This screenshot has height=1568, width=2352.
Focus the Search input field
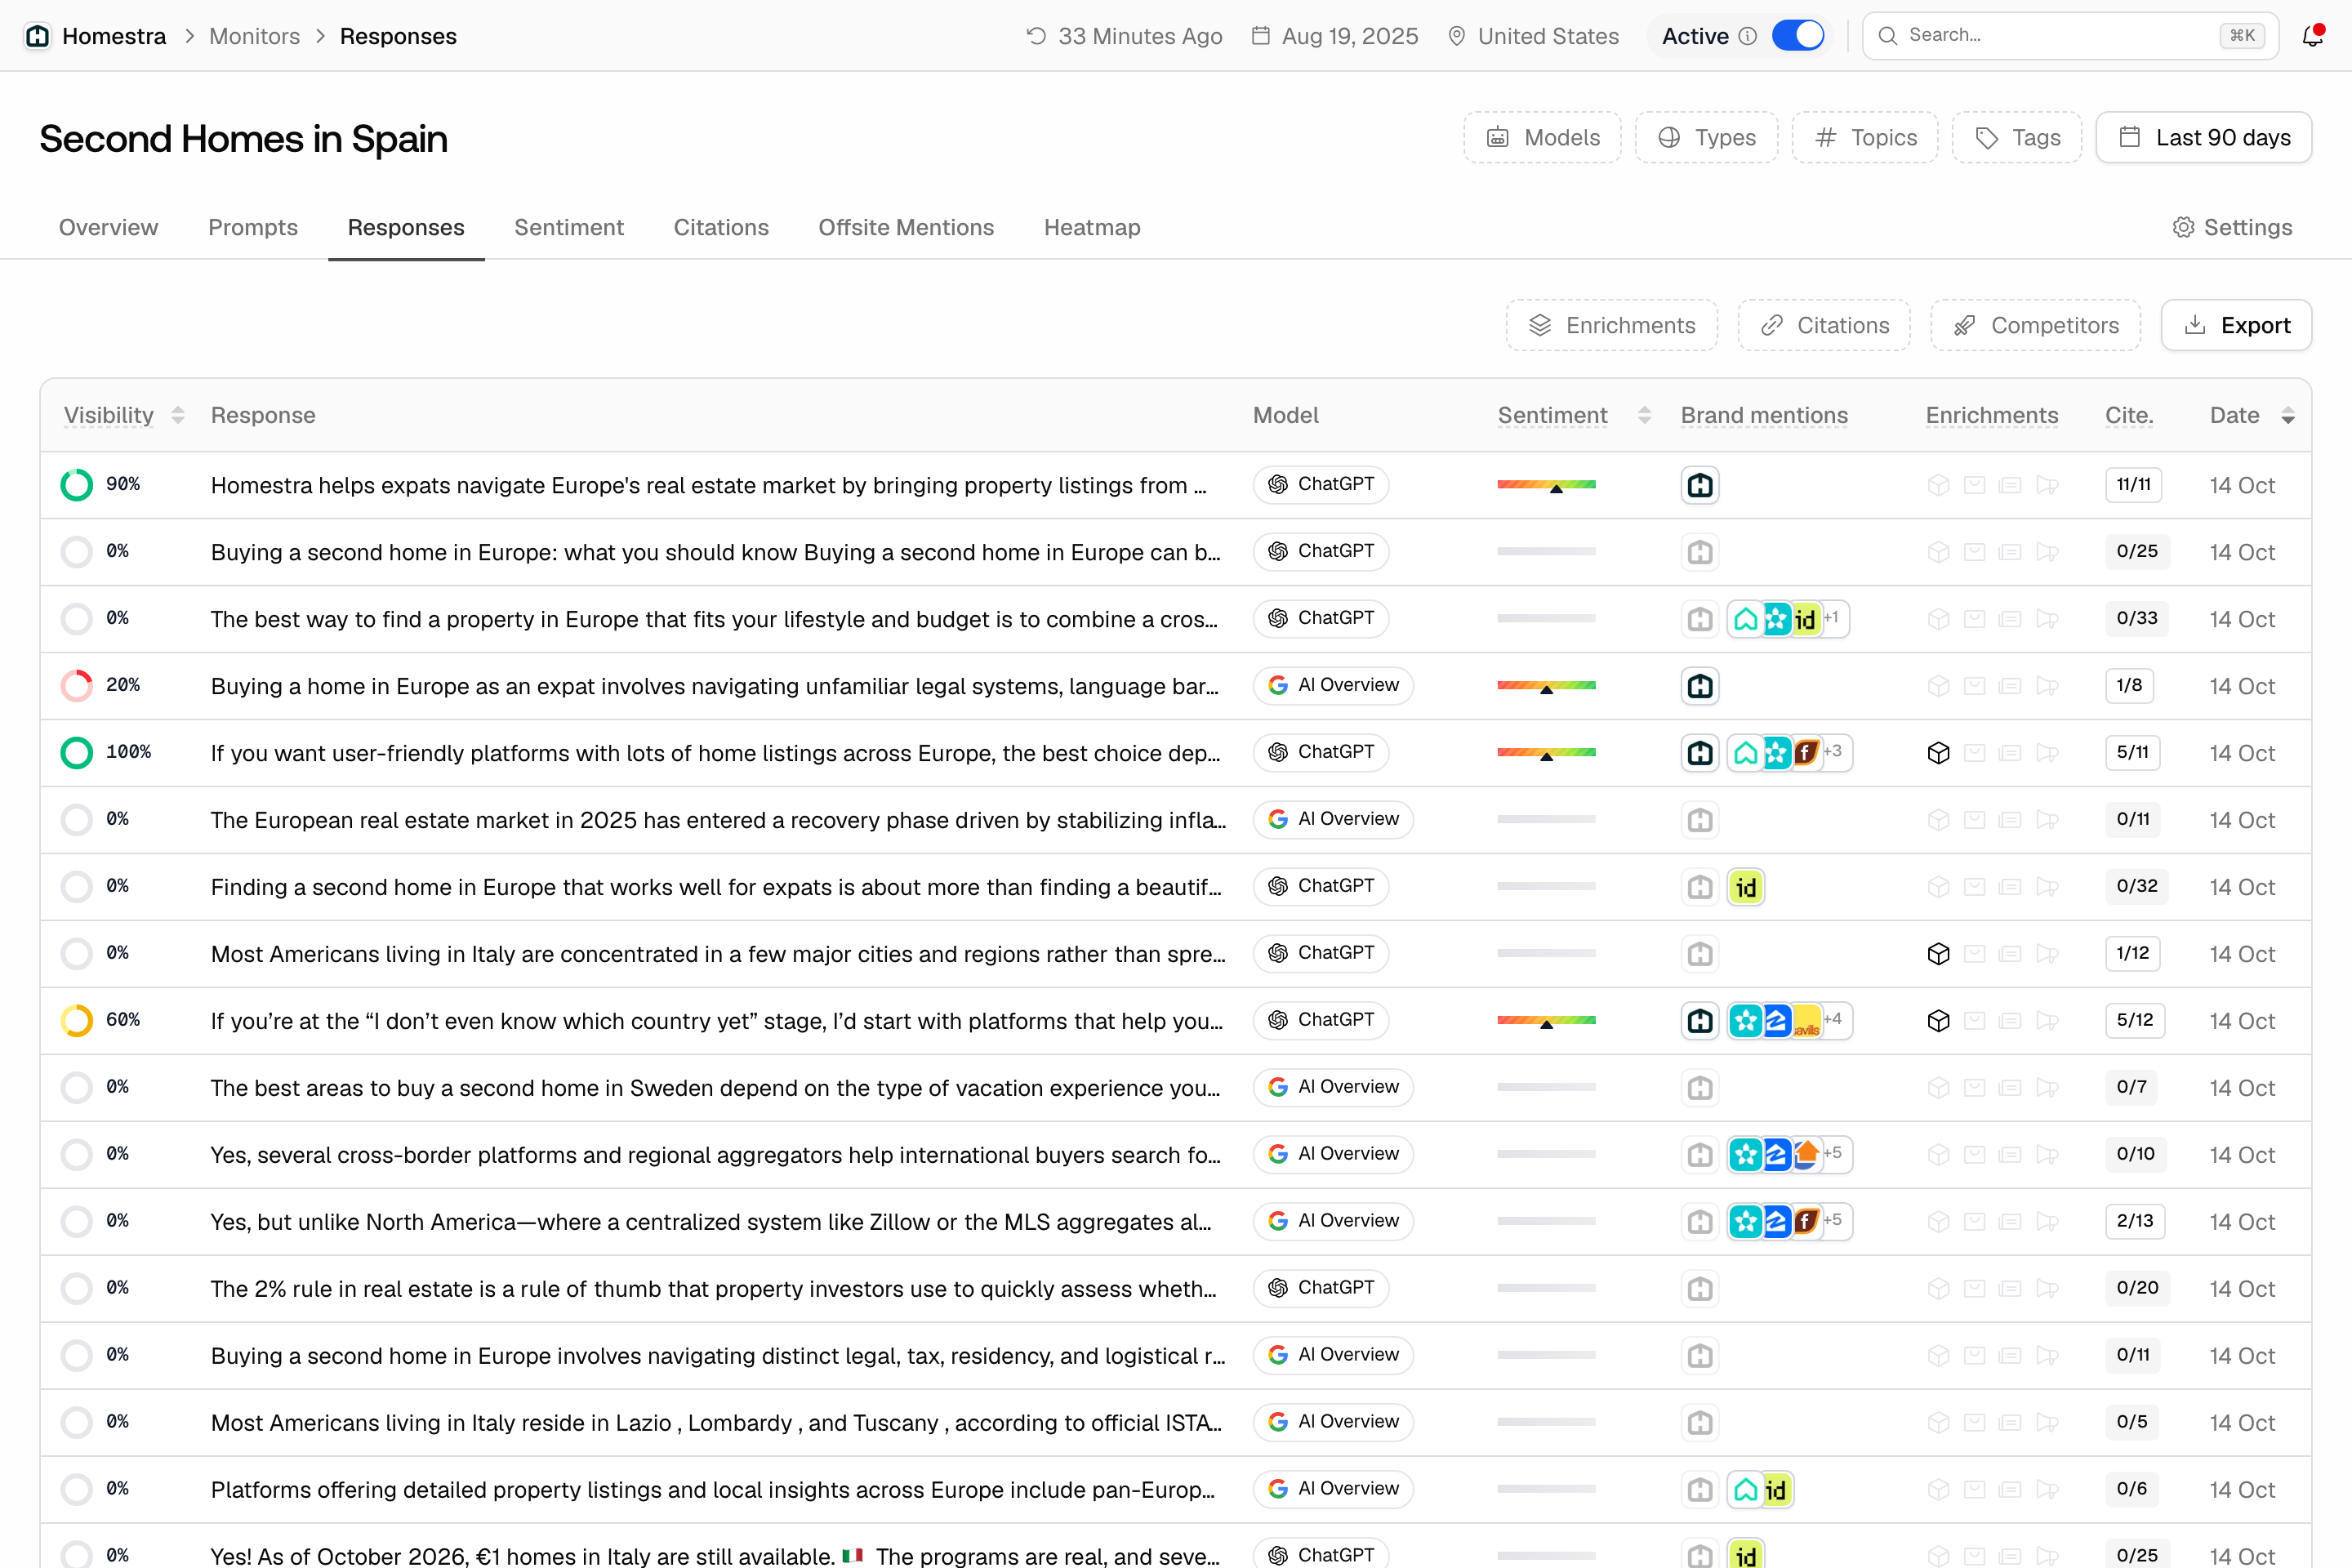click(2070, 36)
